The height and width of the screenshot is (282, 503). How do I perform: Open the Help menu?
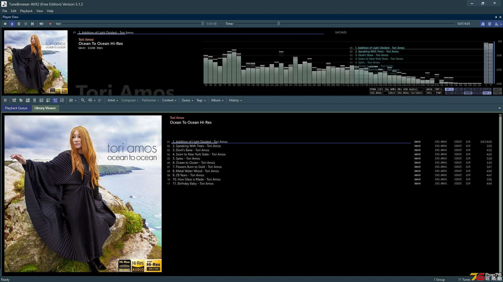pos(50,11)
